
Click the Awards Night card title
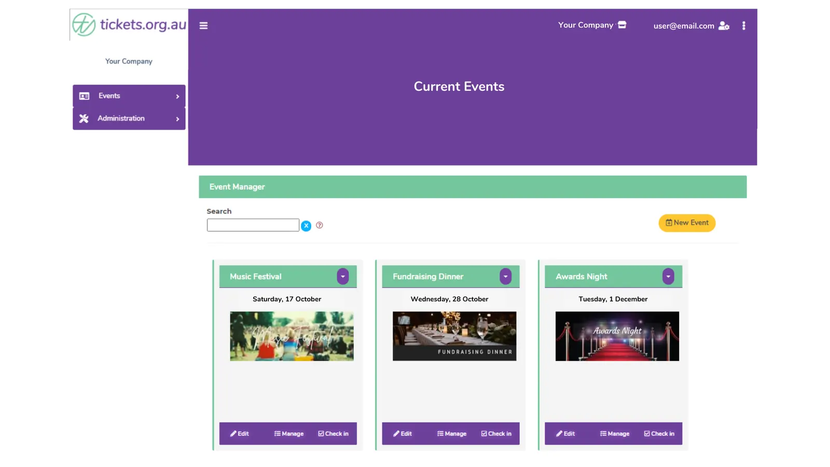582,277
